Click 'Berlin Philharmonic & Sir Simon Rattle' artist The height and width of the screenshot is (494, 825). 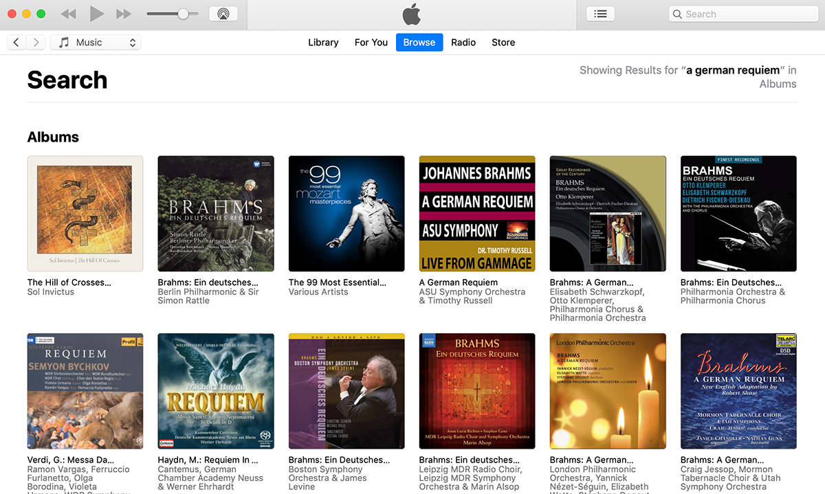click(208, 296)
